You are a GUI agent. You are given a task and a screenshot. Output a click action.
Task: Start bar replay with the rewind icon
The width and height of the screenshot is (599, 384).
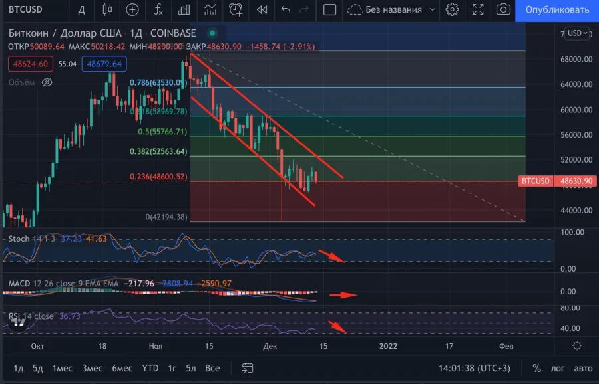[x=261, y=10]
